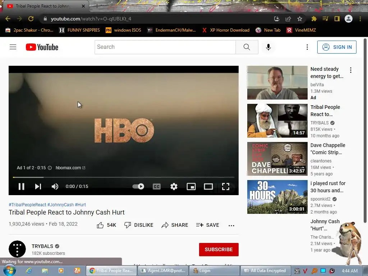This screenshot has height=276, width=368.
Task: Click the page vertical scrollbar
Action: click(x=365, y=130)
